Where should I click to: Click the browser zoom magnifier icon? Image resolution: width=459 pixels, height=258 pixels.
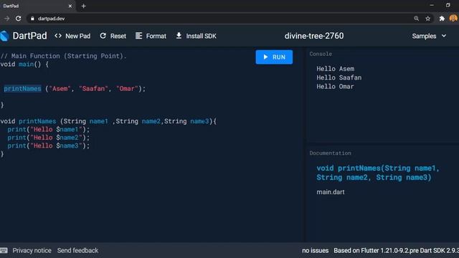416,19
